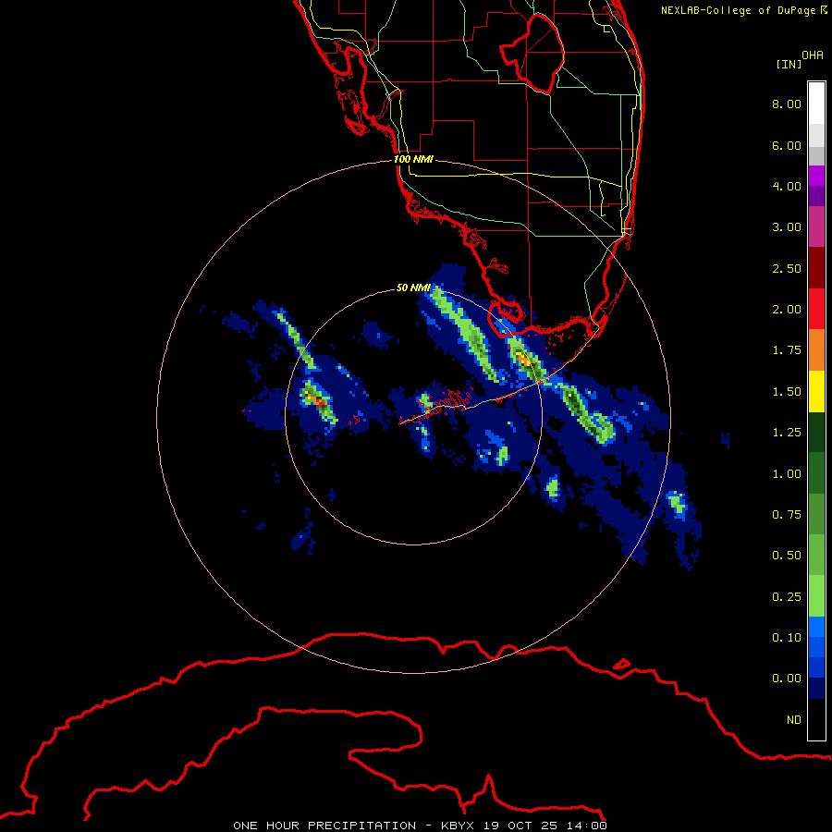Image resolution: width=832 pixels, height=832 pixels.
Task: Click the white swatch in the color legend
Action: tap(816, 104)
